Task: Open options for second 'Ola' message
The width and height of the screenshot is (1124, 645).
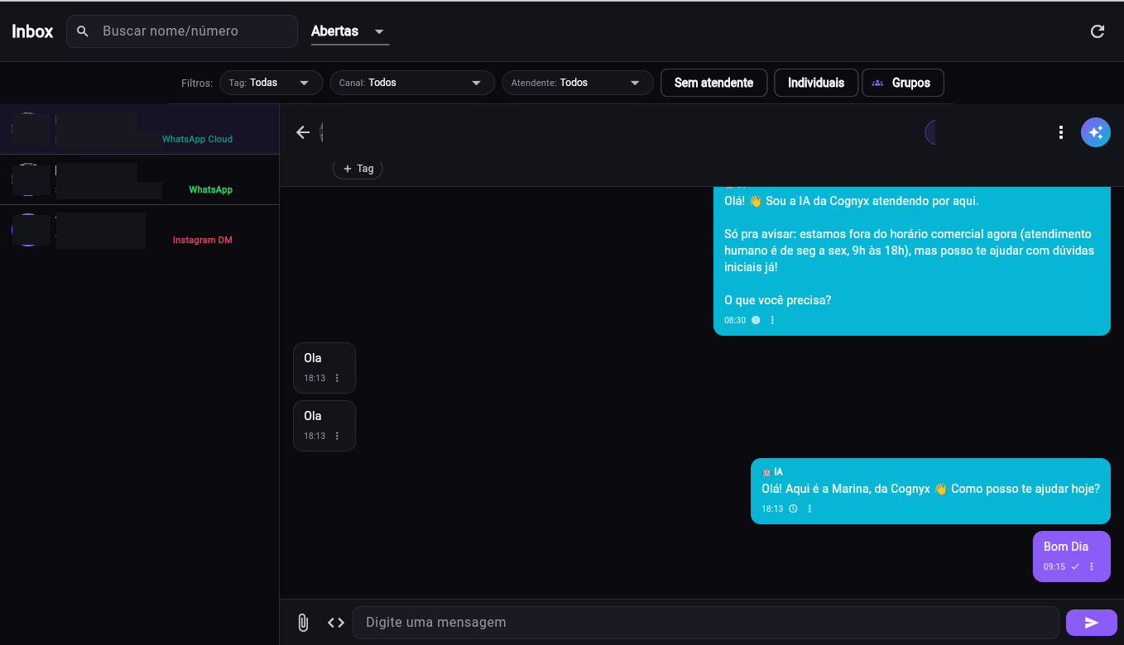Action: (x=337, y=436)
